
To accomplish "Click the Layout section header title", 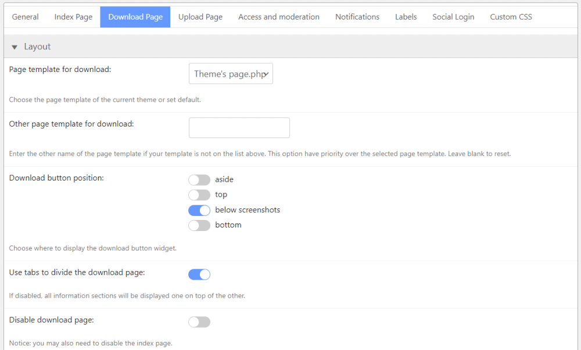I will coord(37,47).
